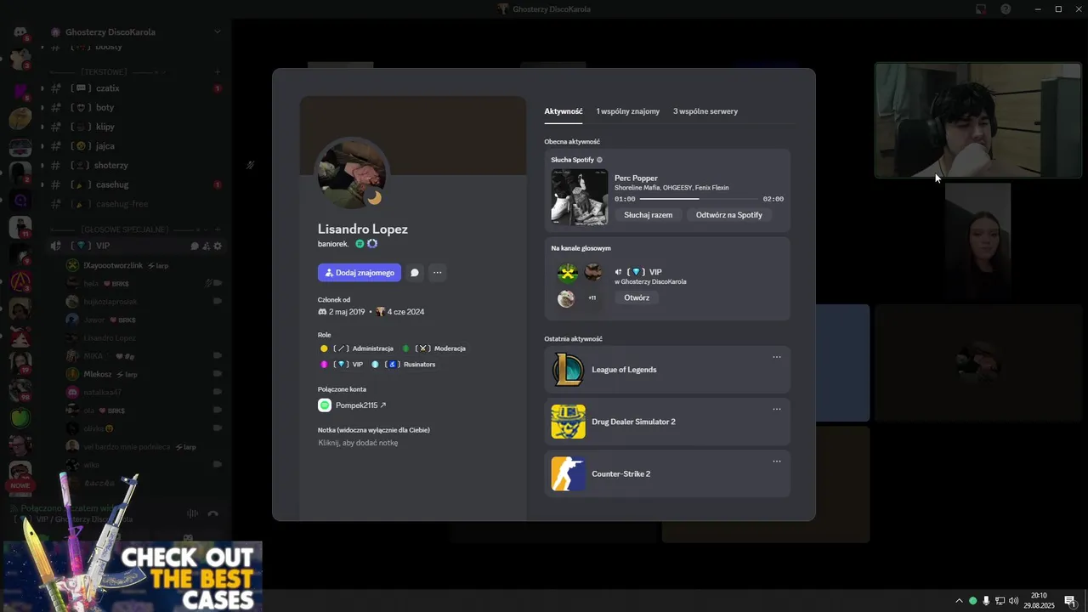The image size is (1088, 612).
Task: Click the Perc Popper song title
Action: [x=636, y=178]
